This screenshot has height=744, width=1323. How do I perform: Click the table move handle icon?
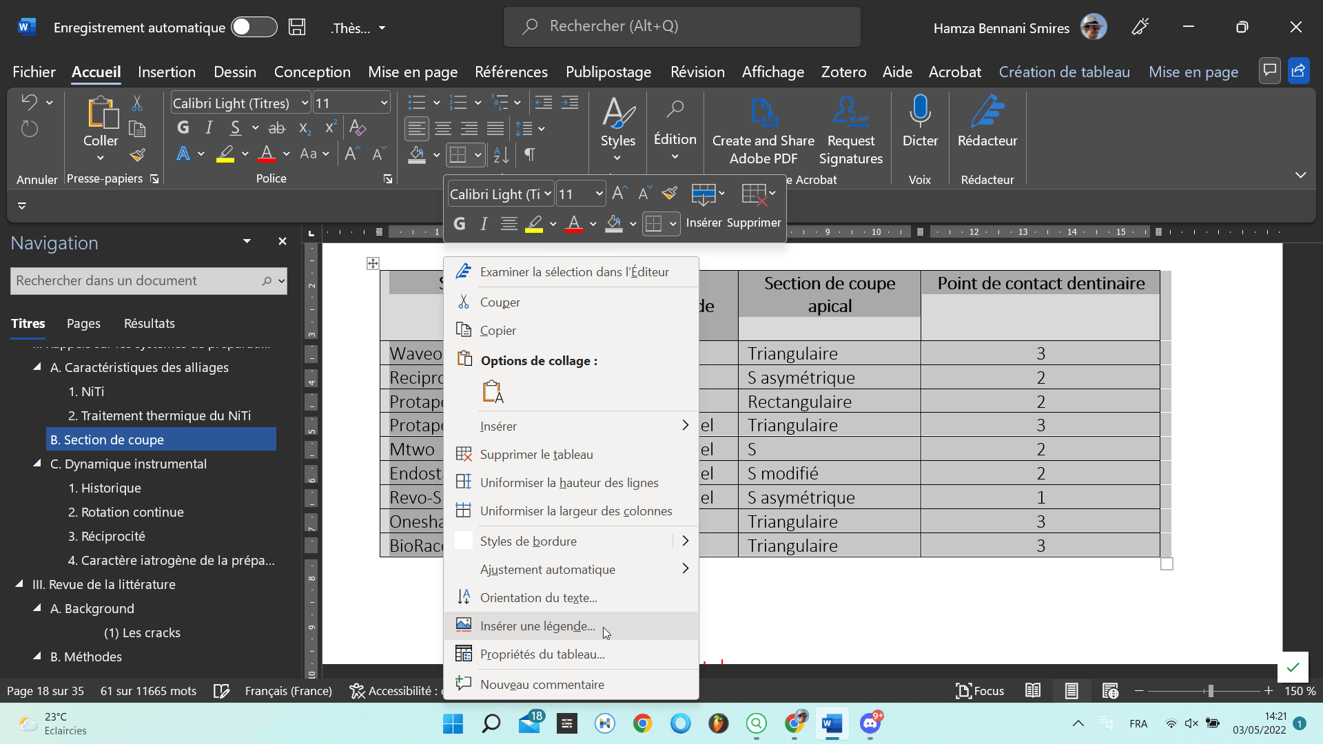click(x=373, y=263)
